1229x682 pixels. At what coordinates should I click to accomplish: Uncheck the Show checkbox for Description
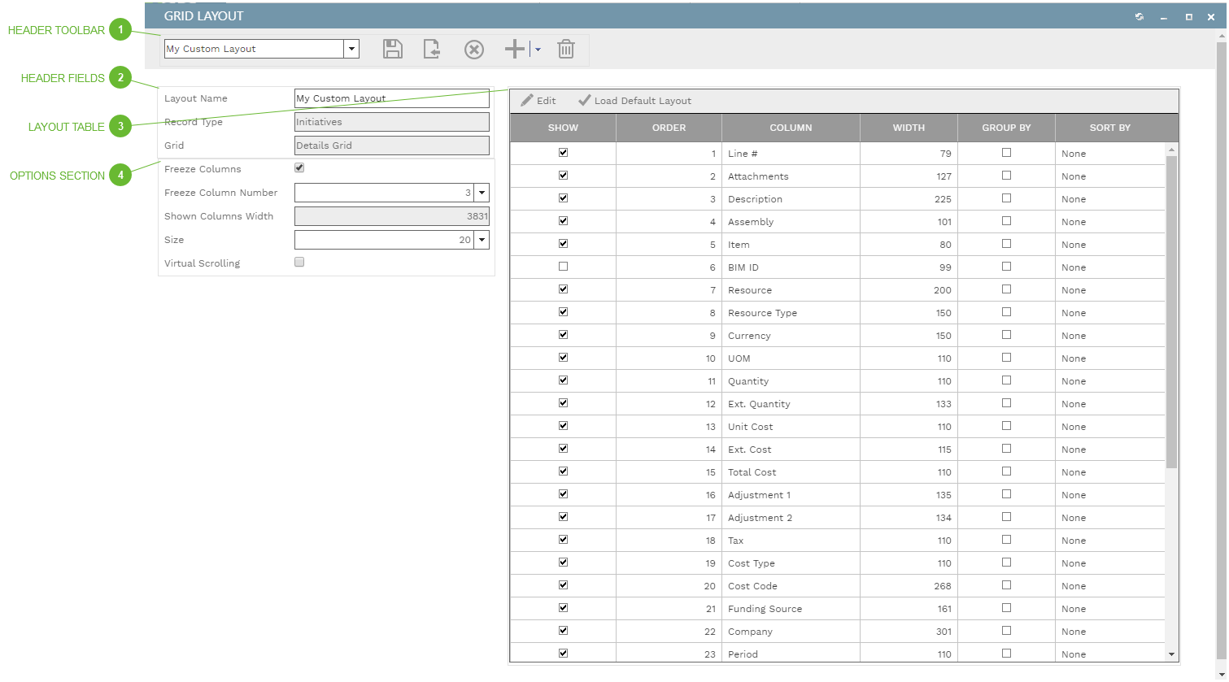click(x=562, y=198)
